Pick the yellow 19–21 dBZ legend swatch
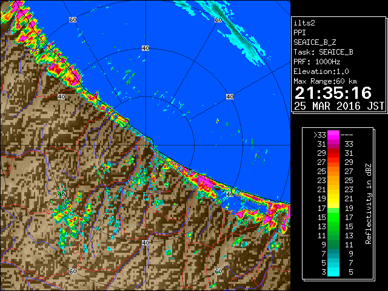 point(333,199)
